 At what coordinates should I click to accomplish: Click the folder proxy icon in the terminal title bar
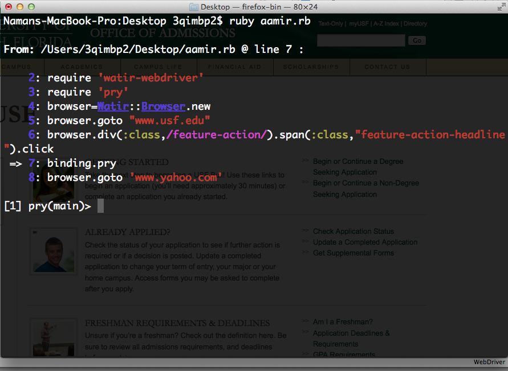[193, 7]
